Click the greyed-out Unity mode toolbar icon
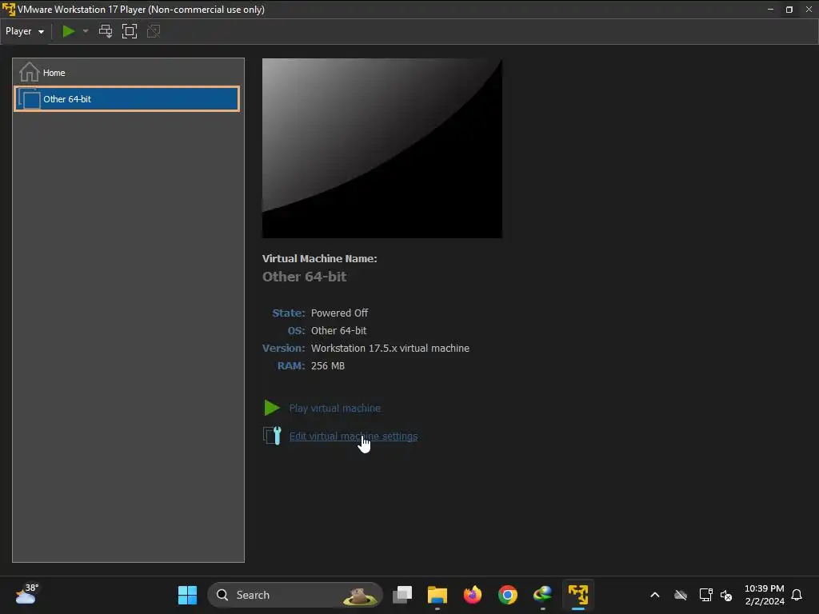Screen dimensions: 819x614 pos(154,31)
